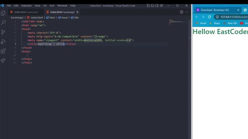Viewport: 248px width, 139px height.
Task: Click the Bootstrap favicon on browser tab
Action: point(198,10)
